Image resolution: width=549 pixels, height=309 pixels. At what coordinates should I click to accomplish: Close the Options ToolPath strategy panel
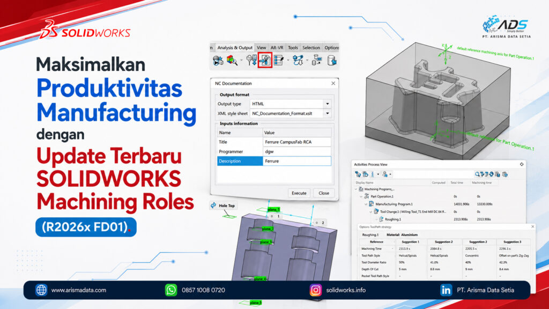532,227
